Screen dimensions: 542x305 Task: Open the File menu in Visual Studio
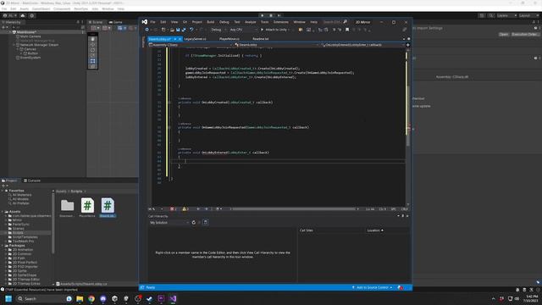click(152, 22)
